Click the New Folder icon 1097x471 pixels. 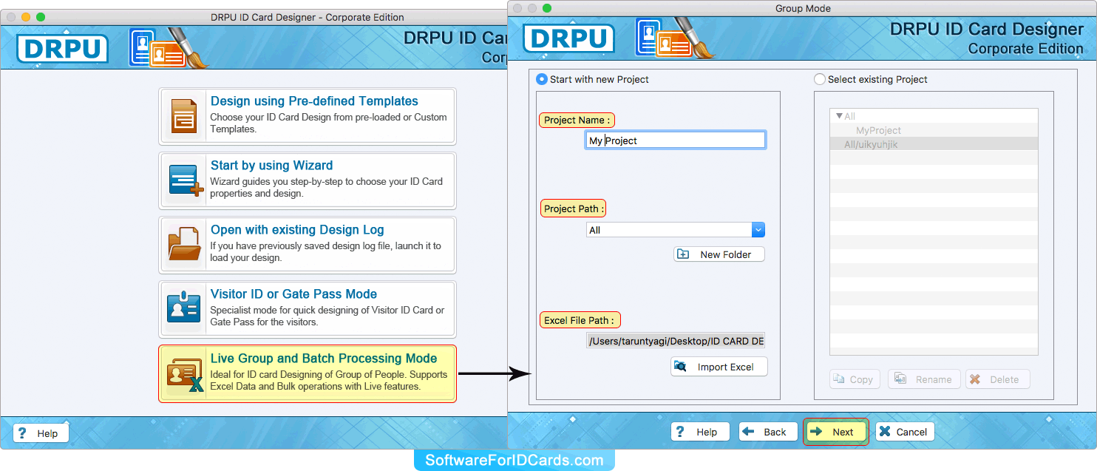click(x=683, y=254)
